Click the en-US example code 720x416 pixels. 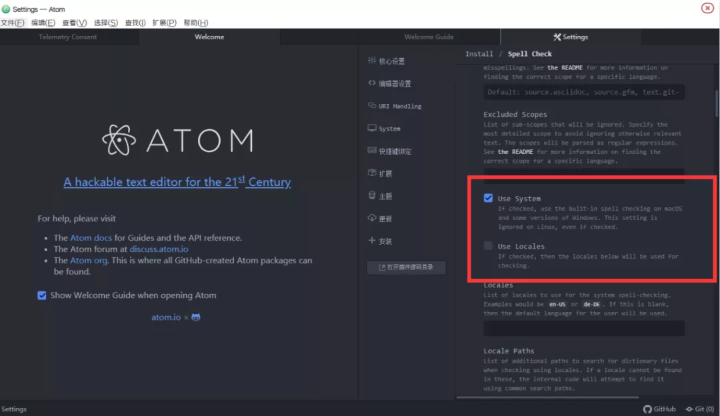pos(557,304)
